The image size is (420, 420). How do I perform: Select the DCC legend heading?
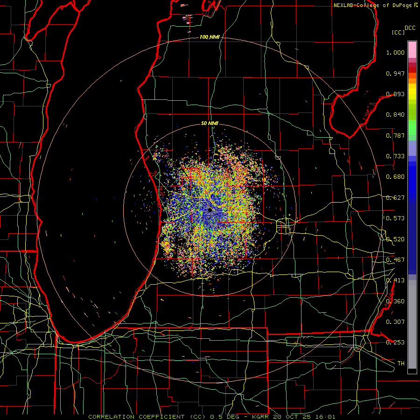click(410, 28)
